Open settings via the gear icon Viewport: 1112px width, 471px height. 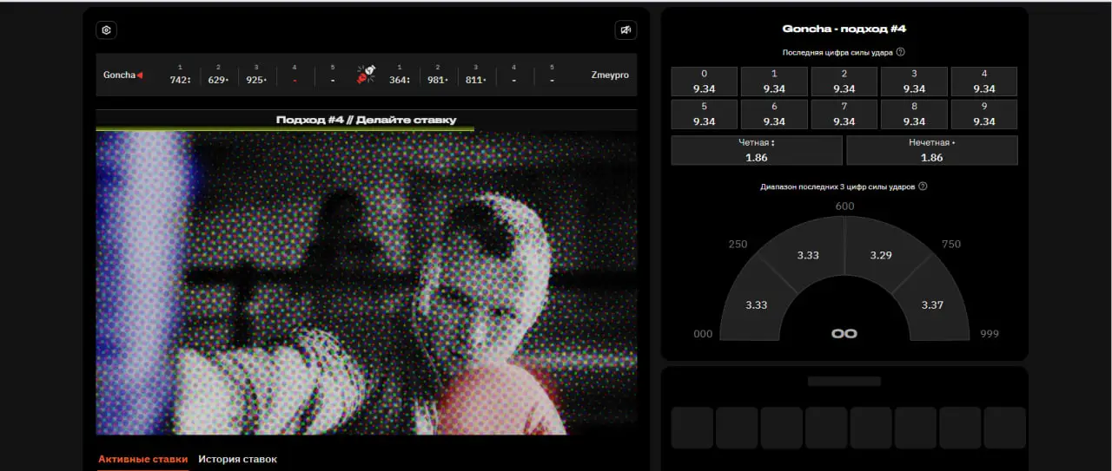106,30
